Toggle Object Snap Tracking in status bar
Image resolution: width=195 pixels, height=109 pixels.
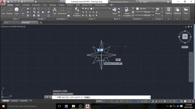[x=133, y=101]
